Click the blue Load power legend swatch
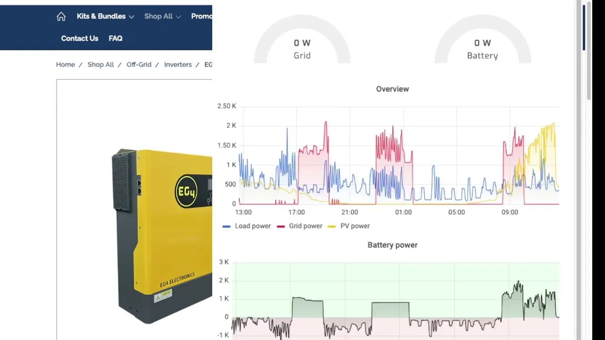 pos(227,227)
